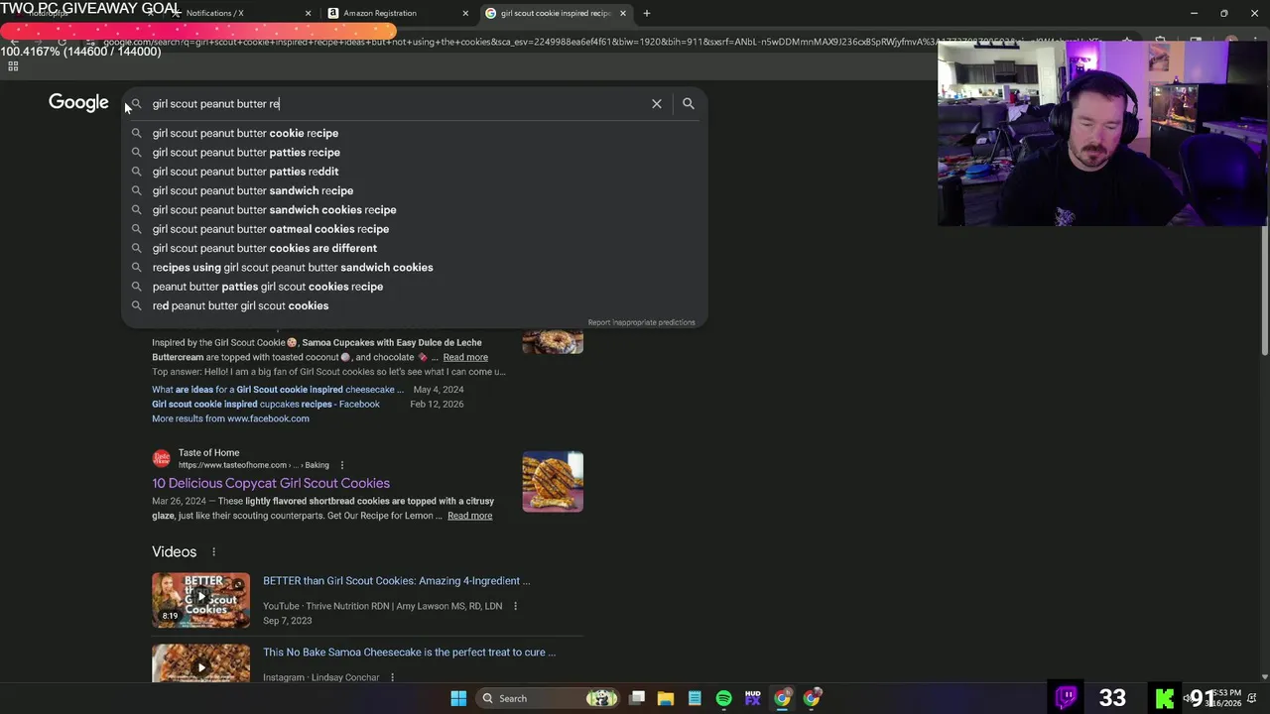The width and height of the screenshot is (1270, 714).
Task: Switch to the first Chrome taskbar icon
Action: [782, 698]
